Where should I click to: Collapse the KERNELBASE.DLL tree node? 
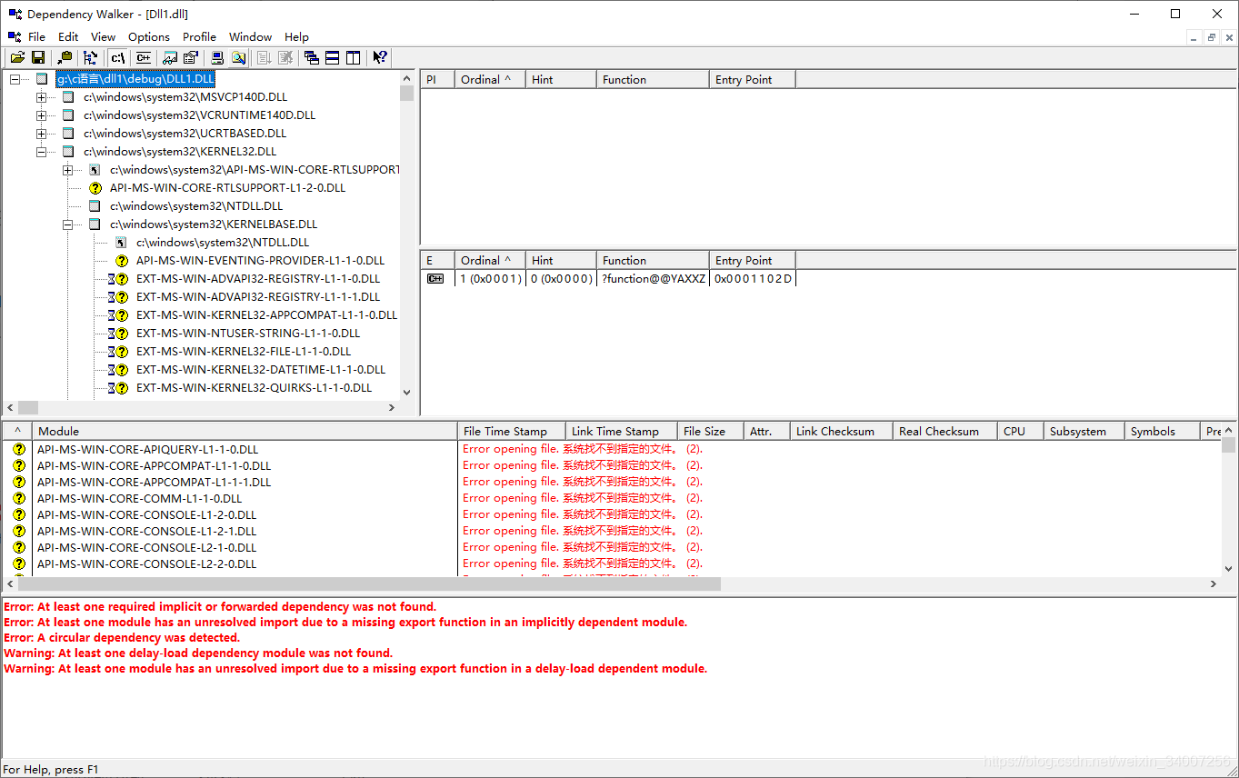click(x=67, y=224)
